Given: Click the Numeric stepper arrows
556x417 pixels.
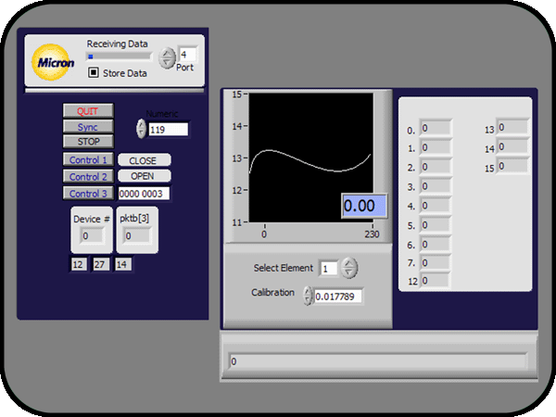Looking at the screenshot, I should coord(141,129).
